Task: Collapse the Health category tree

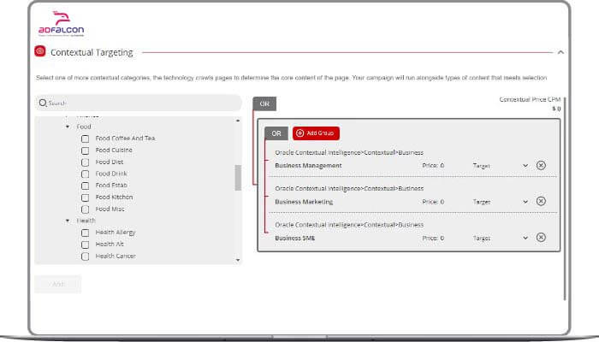Action: pyautogui.click(x=68, y=221)
